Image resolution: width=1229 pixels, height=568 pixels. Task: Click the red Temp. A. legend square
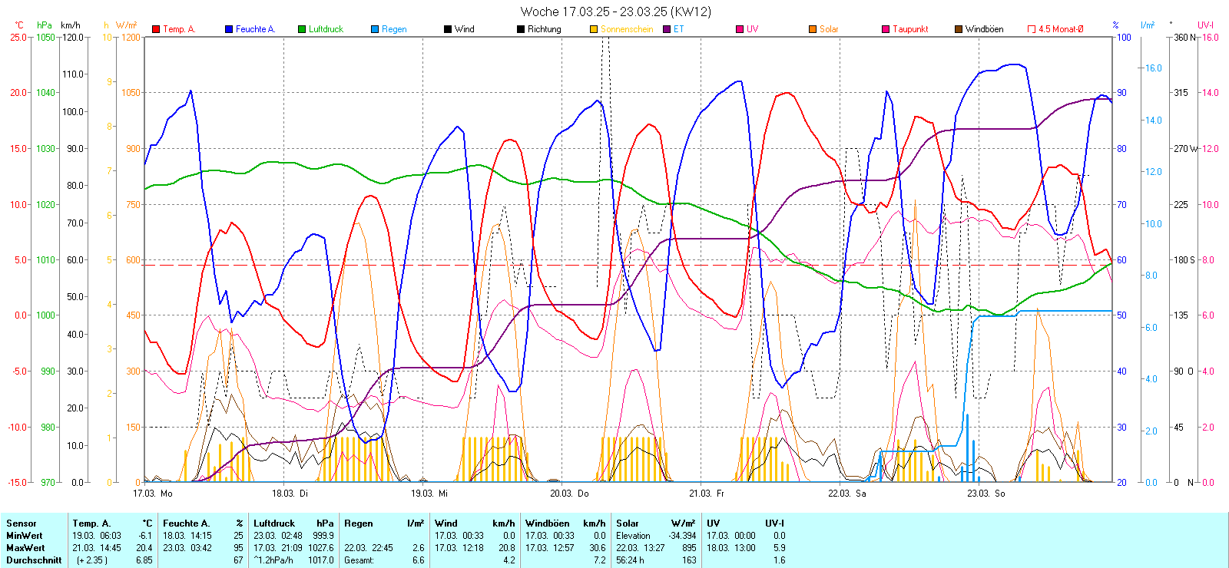[156, 29]
